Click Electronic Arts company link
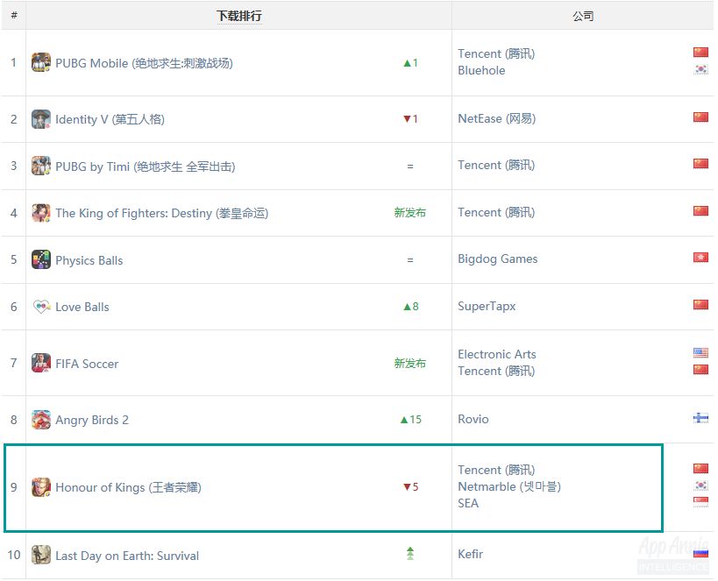 [496, 354]
